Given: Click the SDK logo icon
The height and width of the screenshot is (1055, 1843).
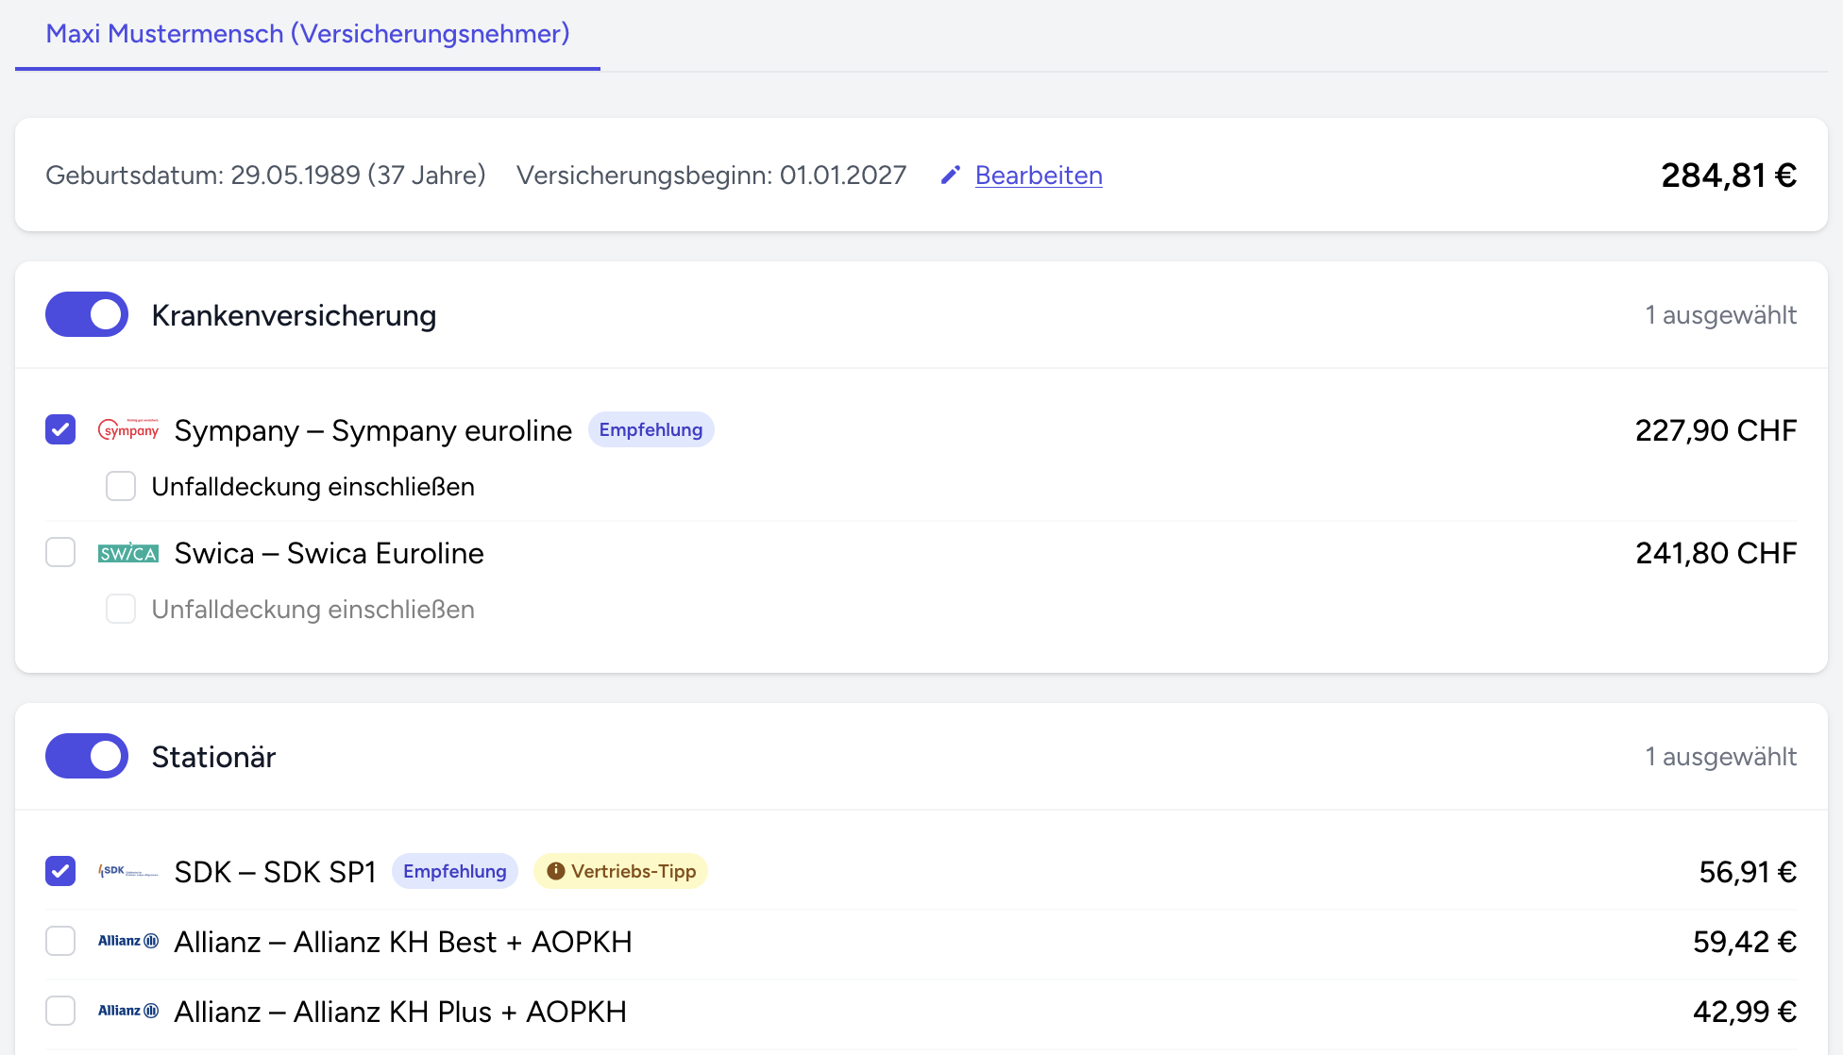Looking at the screenshot, I should (128, 871).
